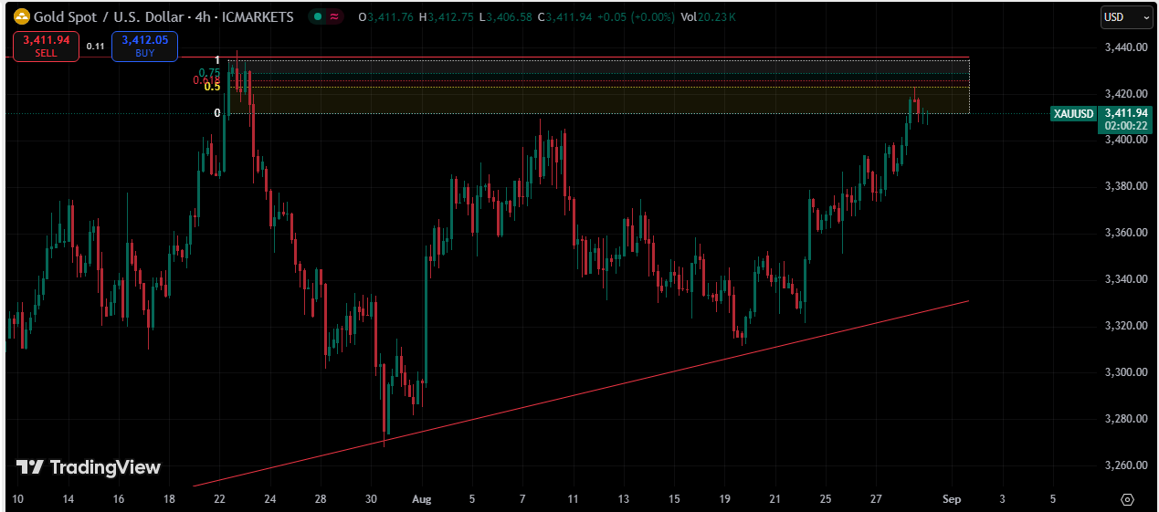The width and height of the screenshot is (1159, 512).
Task: Click the Fibonacci 1 level label
Action: [x=217, y=60]
